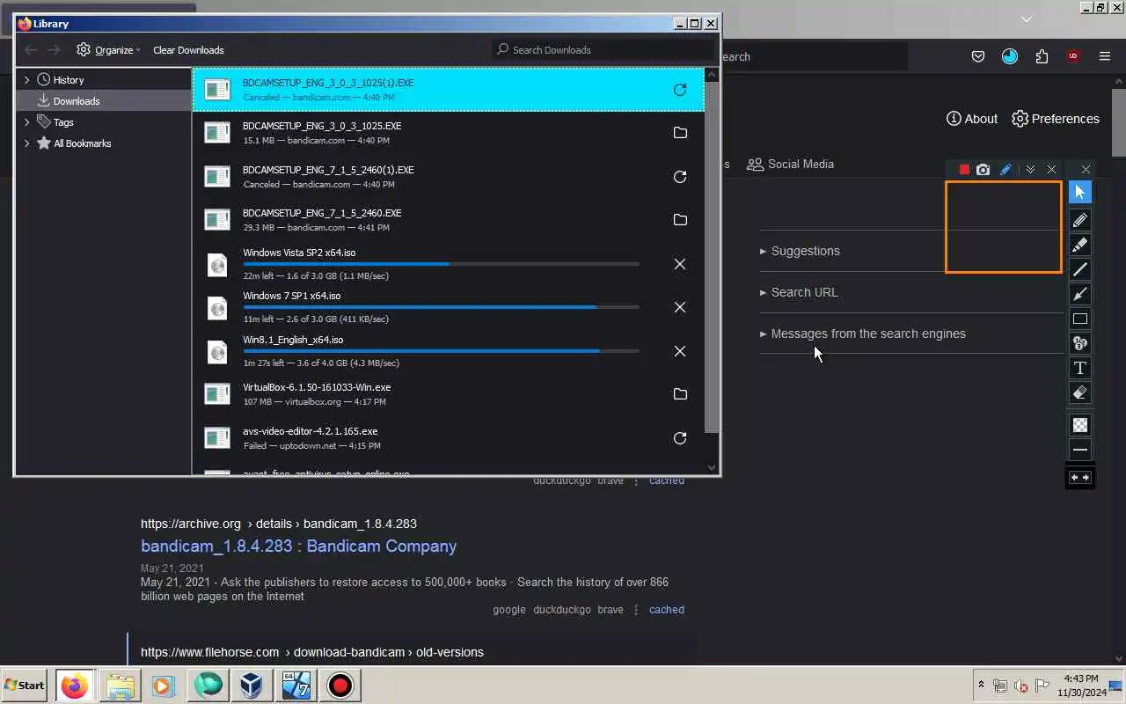Select the rectangle shape tool
Viewport: 1126px width, 704px height.
(x=1080, y=319)
